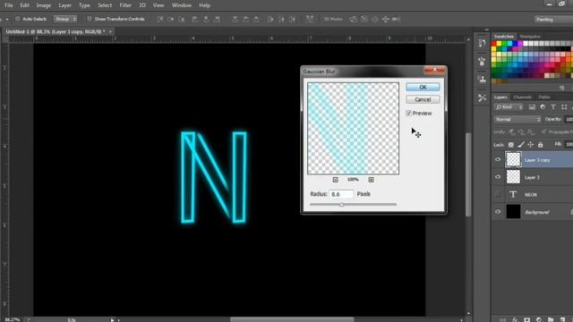The width and height of the screenshot is (573, 322).
Task: Open the File menu
Action: click(x=8, y=5)
